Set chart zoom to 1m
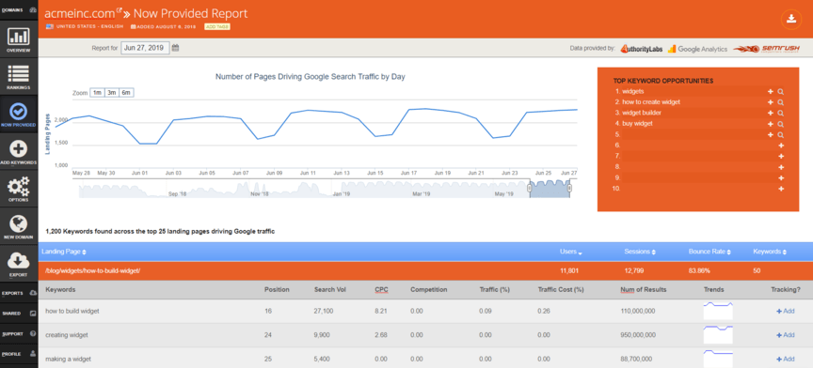 [x=97, y=93]
